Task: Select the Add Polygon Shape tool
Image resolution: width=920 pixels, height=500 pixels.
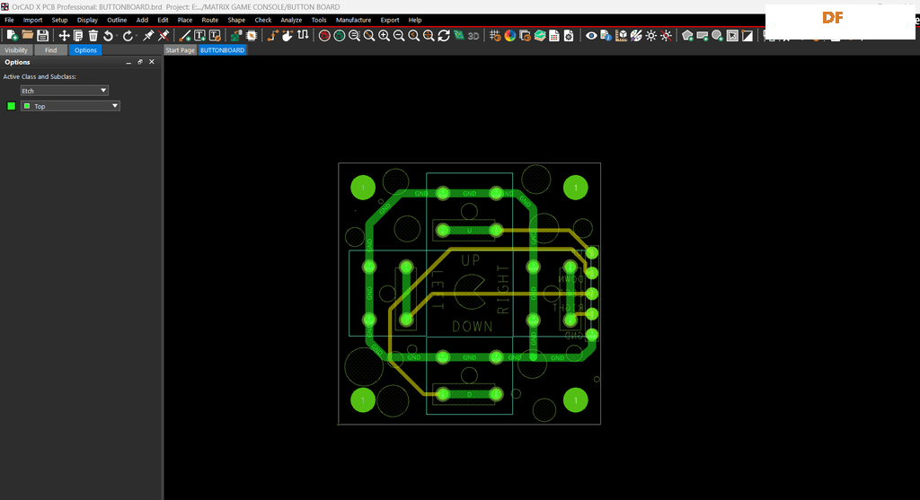Action: [x=687, y=36]
